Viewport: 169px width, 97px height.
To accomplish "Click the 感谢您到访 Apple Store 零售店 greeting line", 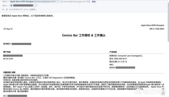I will 28,16.
